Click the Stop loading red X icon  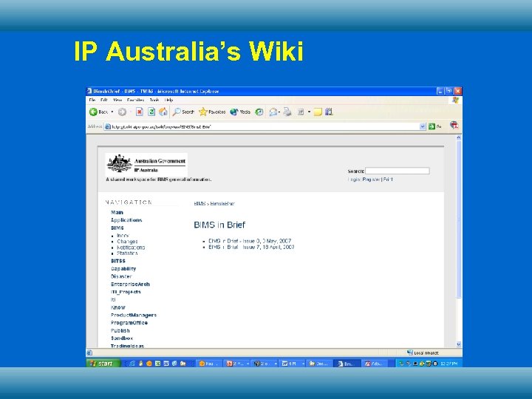tap(139, 112)
